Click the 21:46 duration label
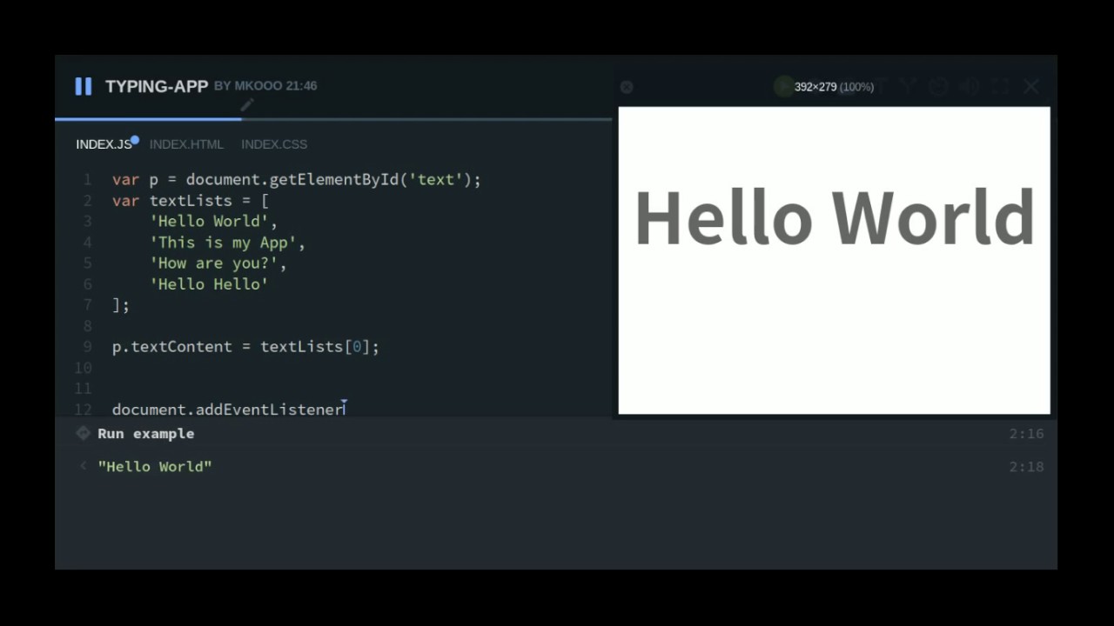 coord(301,86)
